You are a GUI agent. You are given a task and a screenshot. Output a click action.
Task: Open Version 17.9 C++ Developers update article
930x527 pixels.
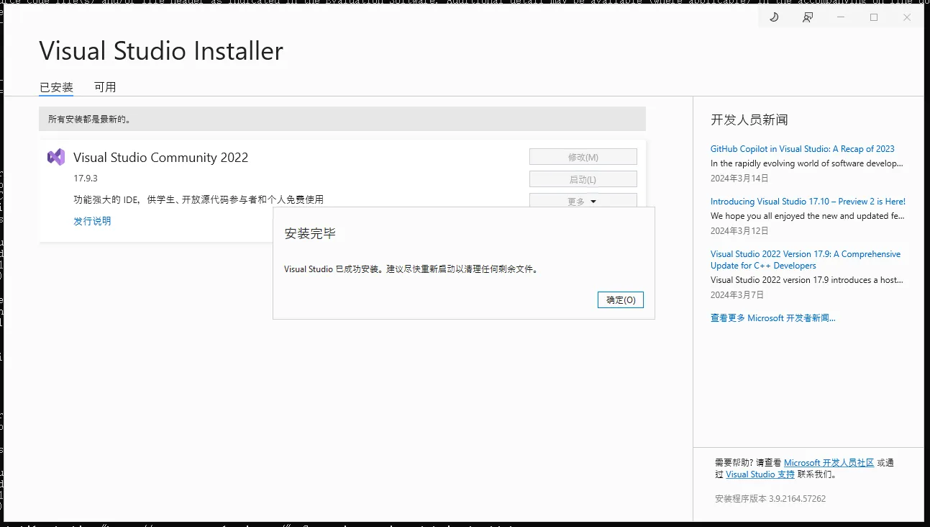pos(806,260)
